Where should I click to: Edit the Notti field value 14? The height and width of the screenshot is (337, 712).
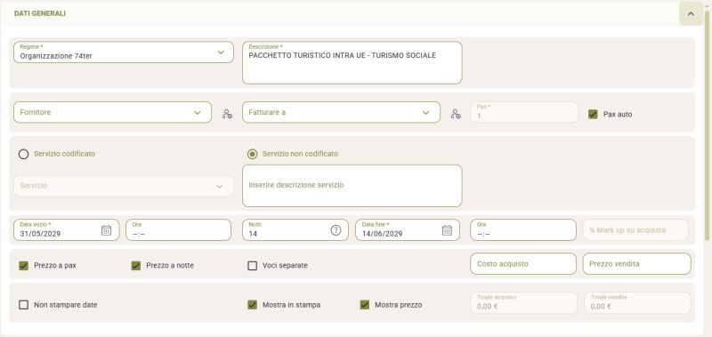[295, 230]
